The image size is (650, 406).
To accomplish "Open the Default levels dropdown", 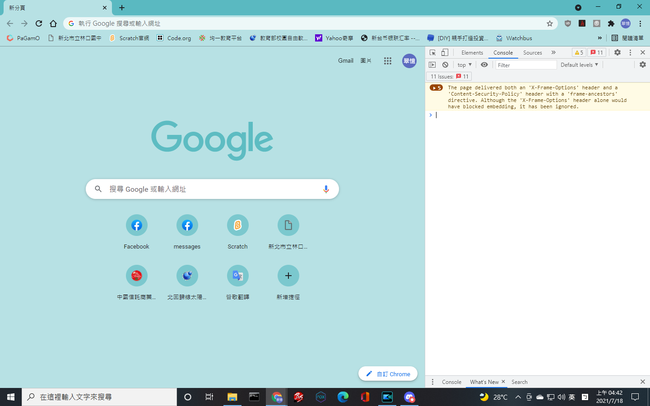I will (x=579, y=65).
